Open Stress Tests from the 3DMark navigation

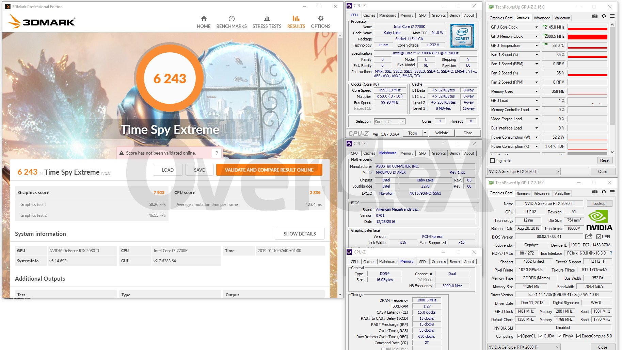267,19
